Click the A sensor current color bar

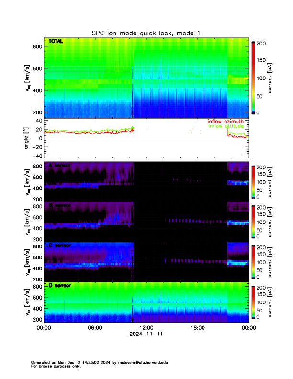[x=255, y=180]
